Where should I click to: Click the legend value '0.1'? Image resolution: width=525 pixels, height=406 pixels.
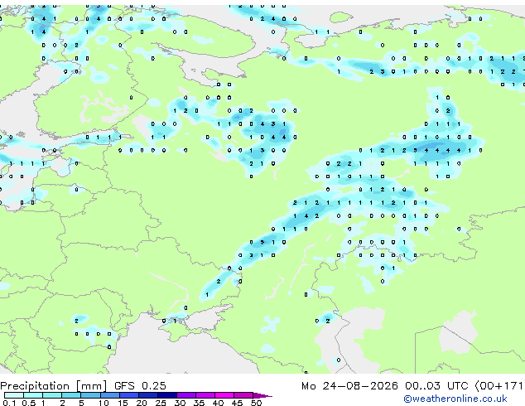9,403
